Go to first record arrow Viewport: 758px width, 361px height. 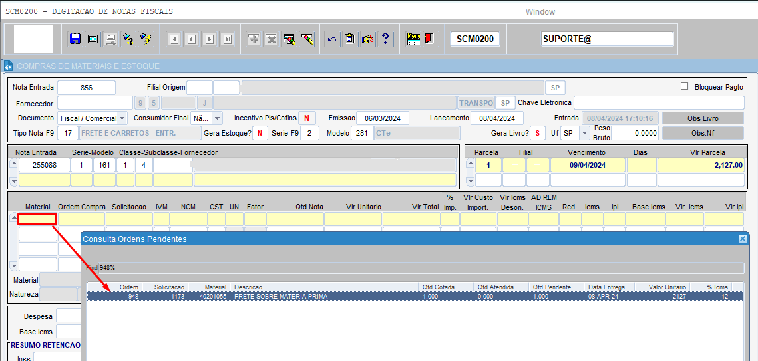pyautogui.click(x=174, y=39)
